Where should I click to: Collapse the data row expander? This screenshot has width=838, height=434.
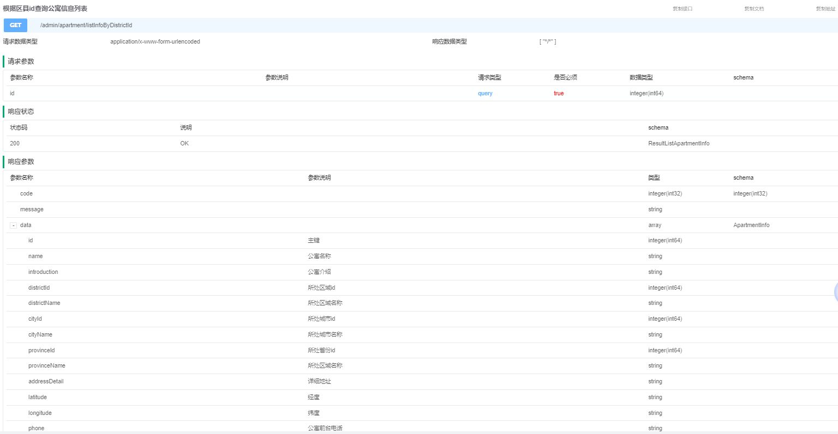[13, 225]
